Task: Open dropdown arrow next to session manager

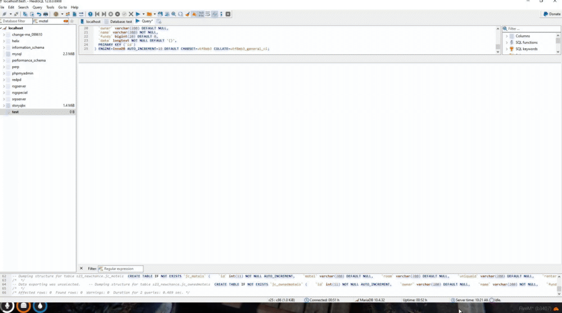Action: coord(10,14)
